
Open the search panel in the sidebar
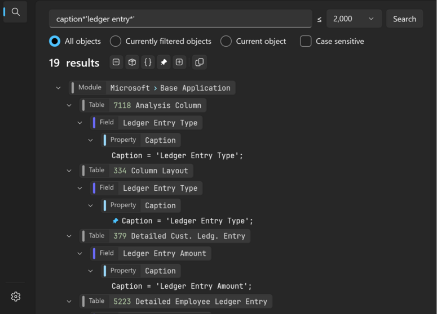coord(16,12)
